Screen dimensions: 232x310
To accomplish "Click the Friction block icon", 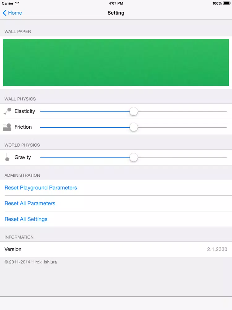I will pos(7,127).
